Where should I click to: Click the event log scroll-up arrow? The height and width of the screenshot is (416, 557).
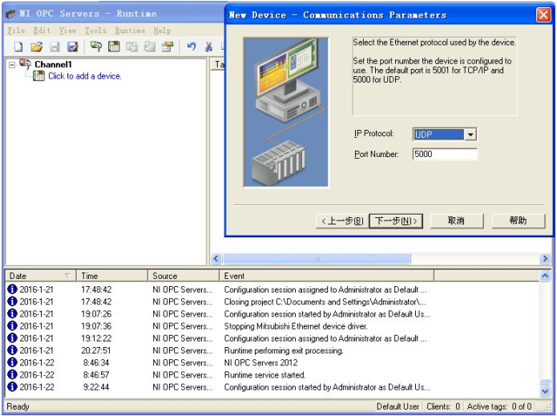[x=545, y=276]
